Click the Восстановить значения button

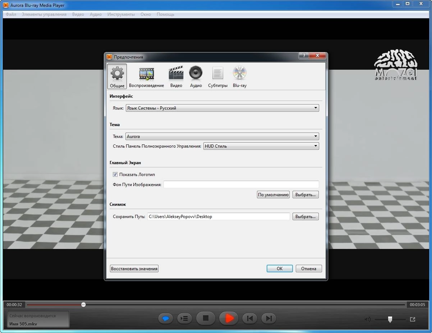click(x=134, y=269)
